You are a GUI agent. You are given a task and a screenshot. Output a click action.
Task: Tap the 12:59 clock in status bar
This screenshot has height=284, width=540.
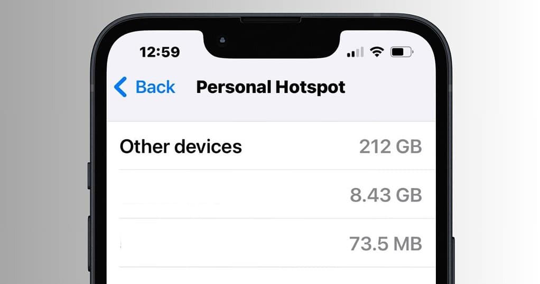coord(160,52)
